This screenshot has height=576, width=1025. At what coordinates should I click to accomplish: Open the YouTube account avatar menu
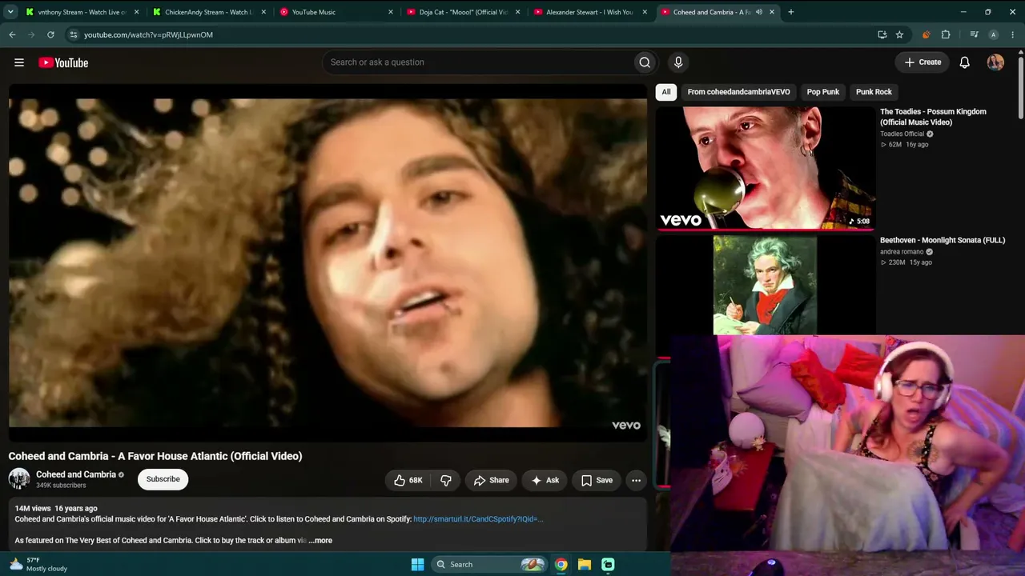pyautogui.click(x=995, y=62)
